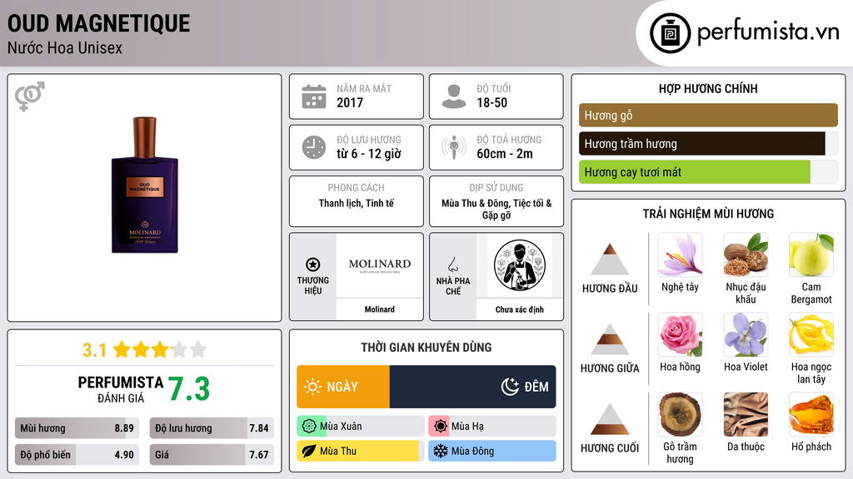Click the star badge icon above Thương hiệu

click(313, 264)
